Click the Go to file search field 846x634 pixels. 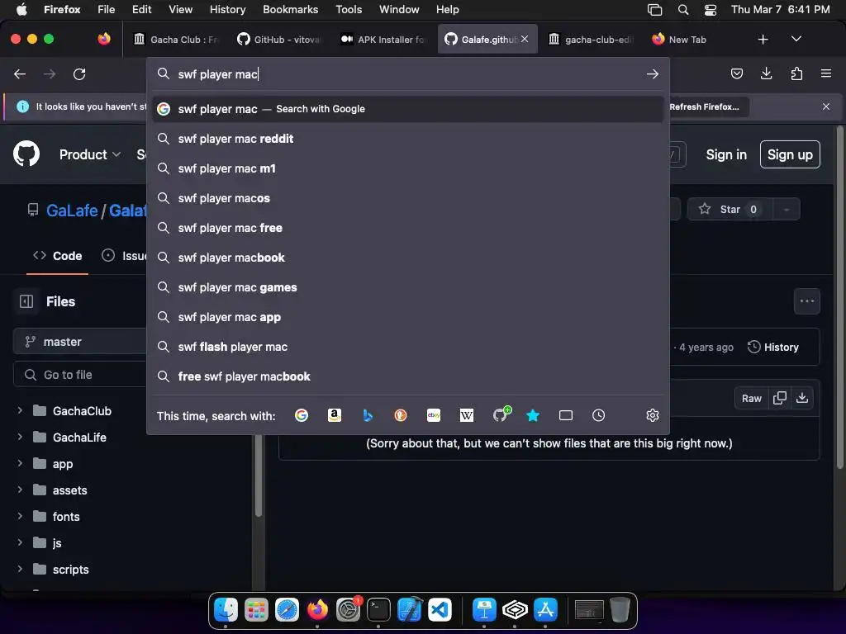point(80,375)
